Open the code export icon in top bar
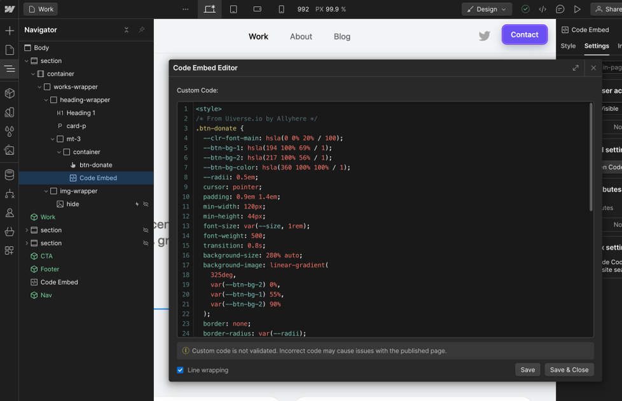622x401 pixels. click(543, 9)
